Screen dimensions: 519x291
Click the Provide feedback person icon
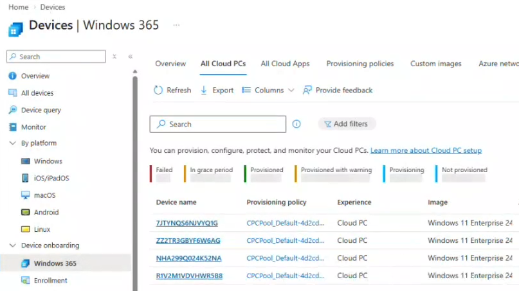(307, 90)
